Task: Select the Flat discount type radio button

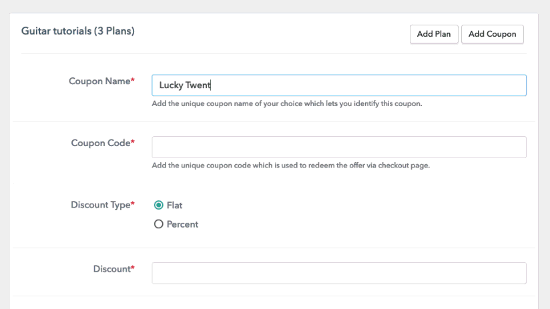Action: 159,205
